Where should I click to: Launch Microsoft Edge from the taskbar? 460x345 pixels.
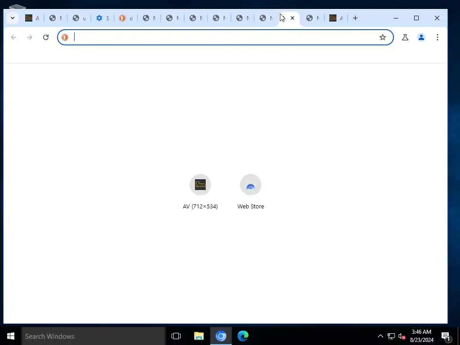[x=243, y=336]
